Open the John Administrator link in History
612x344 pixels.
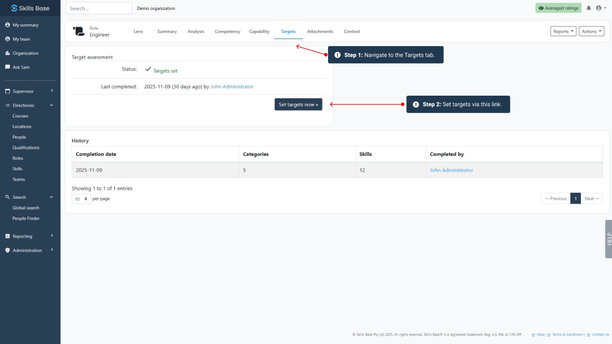[x=451, y=170]
